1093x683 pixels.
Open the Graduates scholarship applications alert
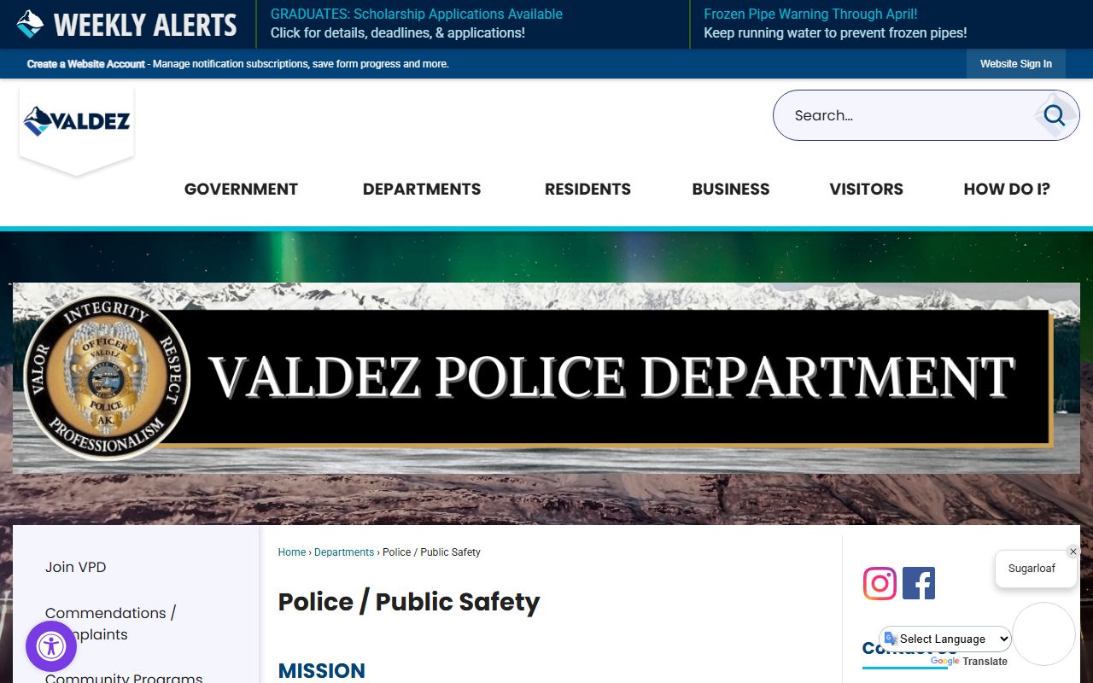coord(417,24)
